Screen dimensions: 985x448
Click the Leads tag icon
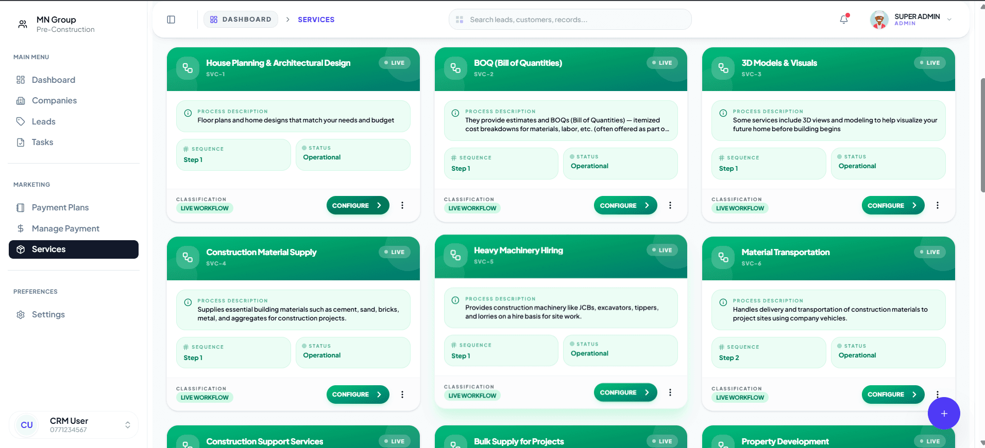(x=21, y=121)
